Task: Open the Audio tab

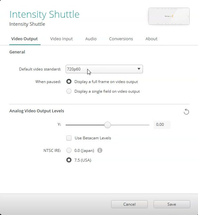Action: tap(91, 39)
